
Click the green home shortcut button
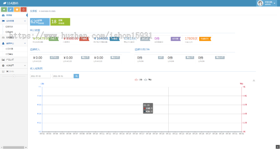click(4, 9)
